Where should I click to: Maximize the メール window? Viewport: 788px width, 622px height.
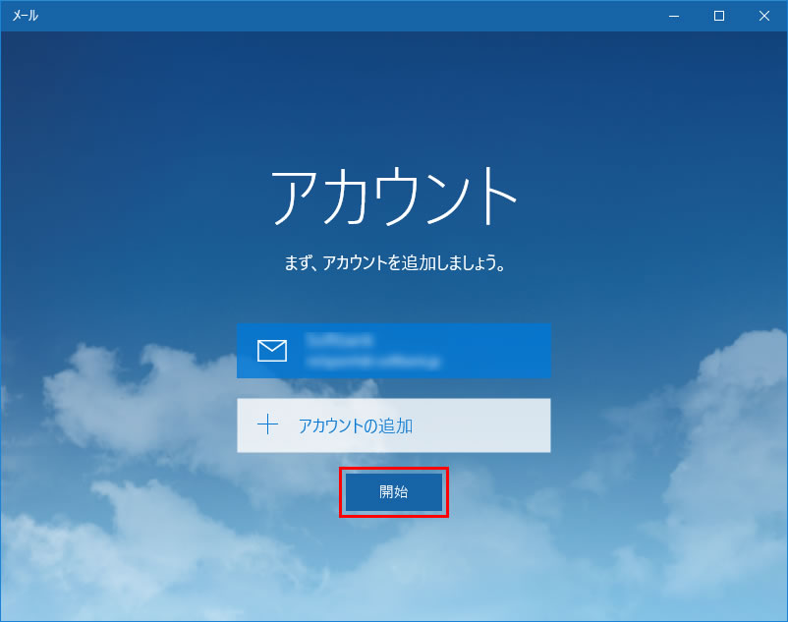tap(719, 16)
